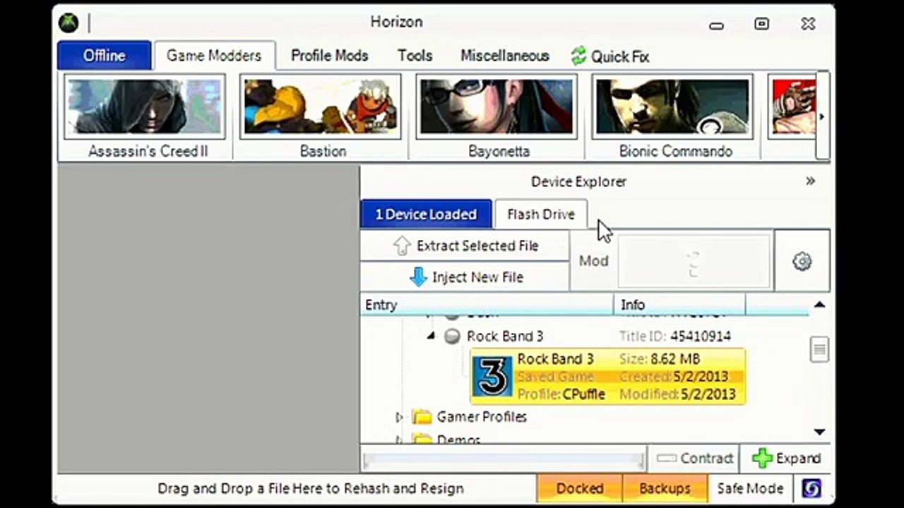The height and width of the screenshot is (508, 904).
Task: Select the Flash Drive tab
Action: (x=541, y=214)
